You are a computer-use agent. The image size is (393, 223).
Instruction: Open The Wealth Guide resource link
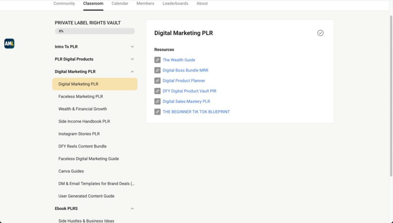click(x=179, y=60)
